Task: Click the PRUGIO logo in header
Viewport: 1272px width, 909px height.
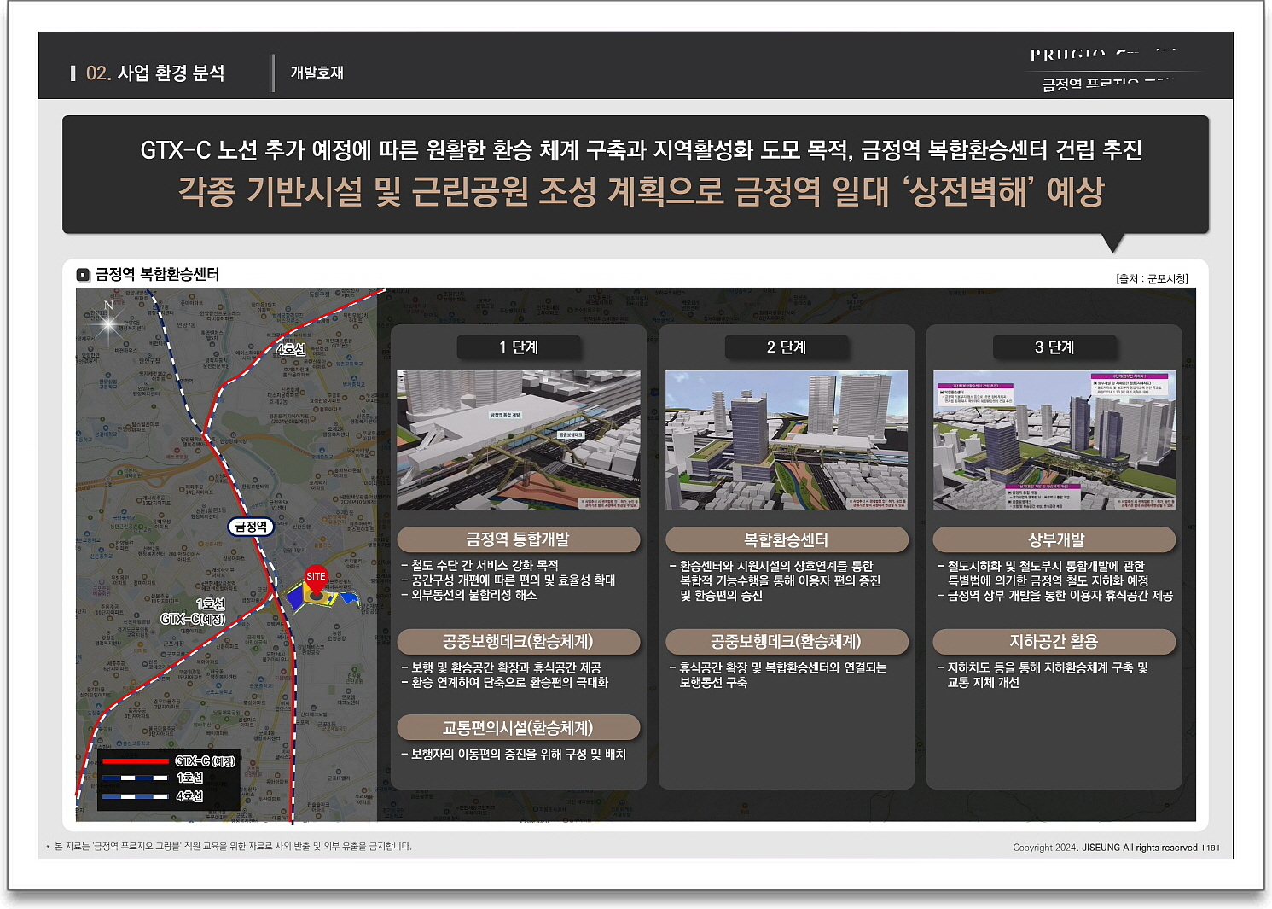Action: point(1102,55)
